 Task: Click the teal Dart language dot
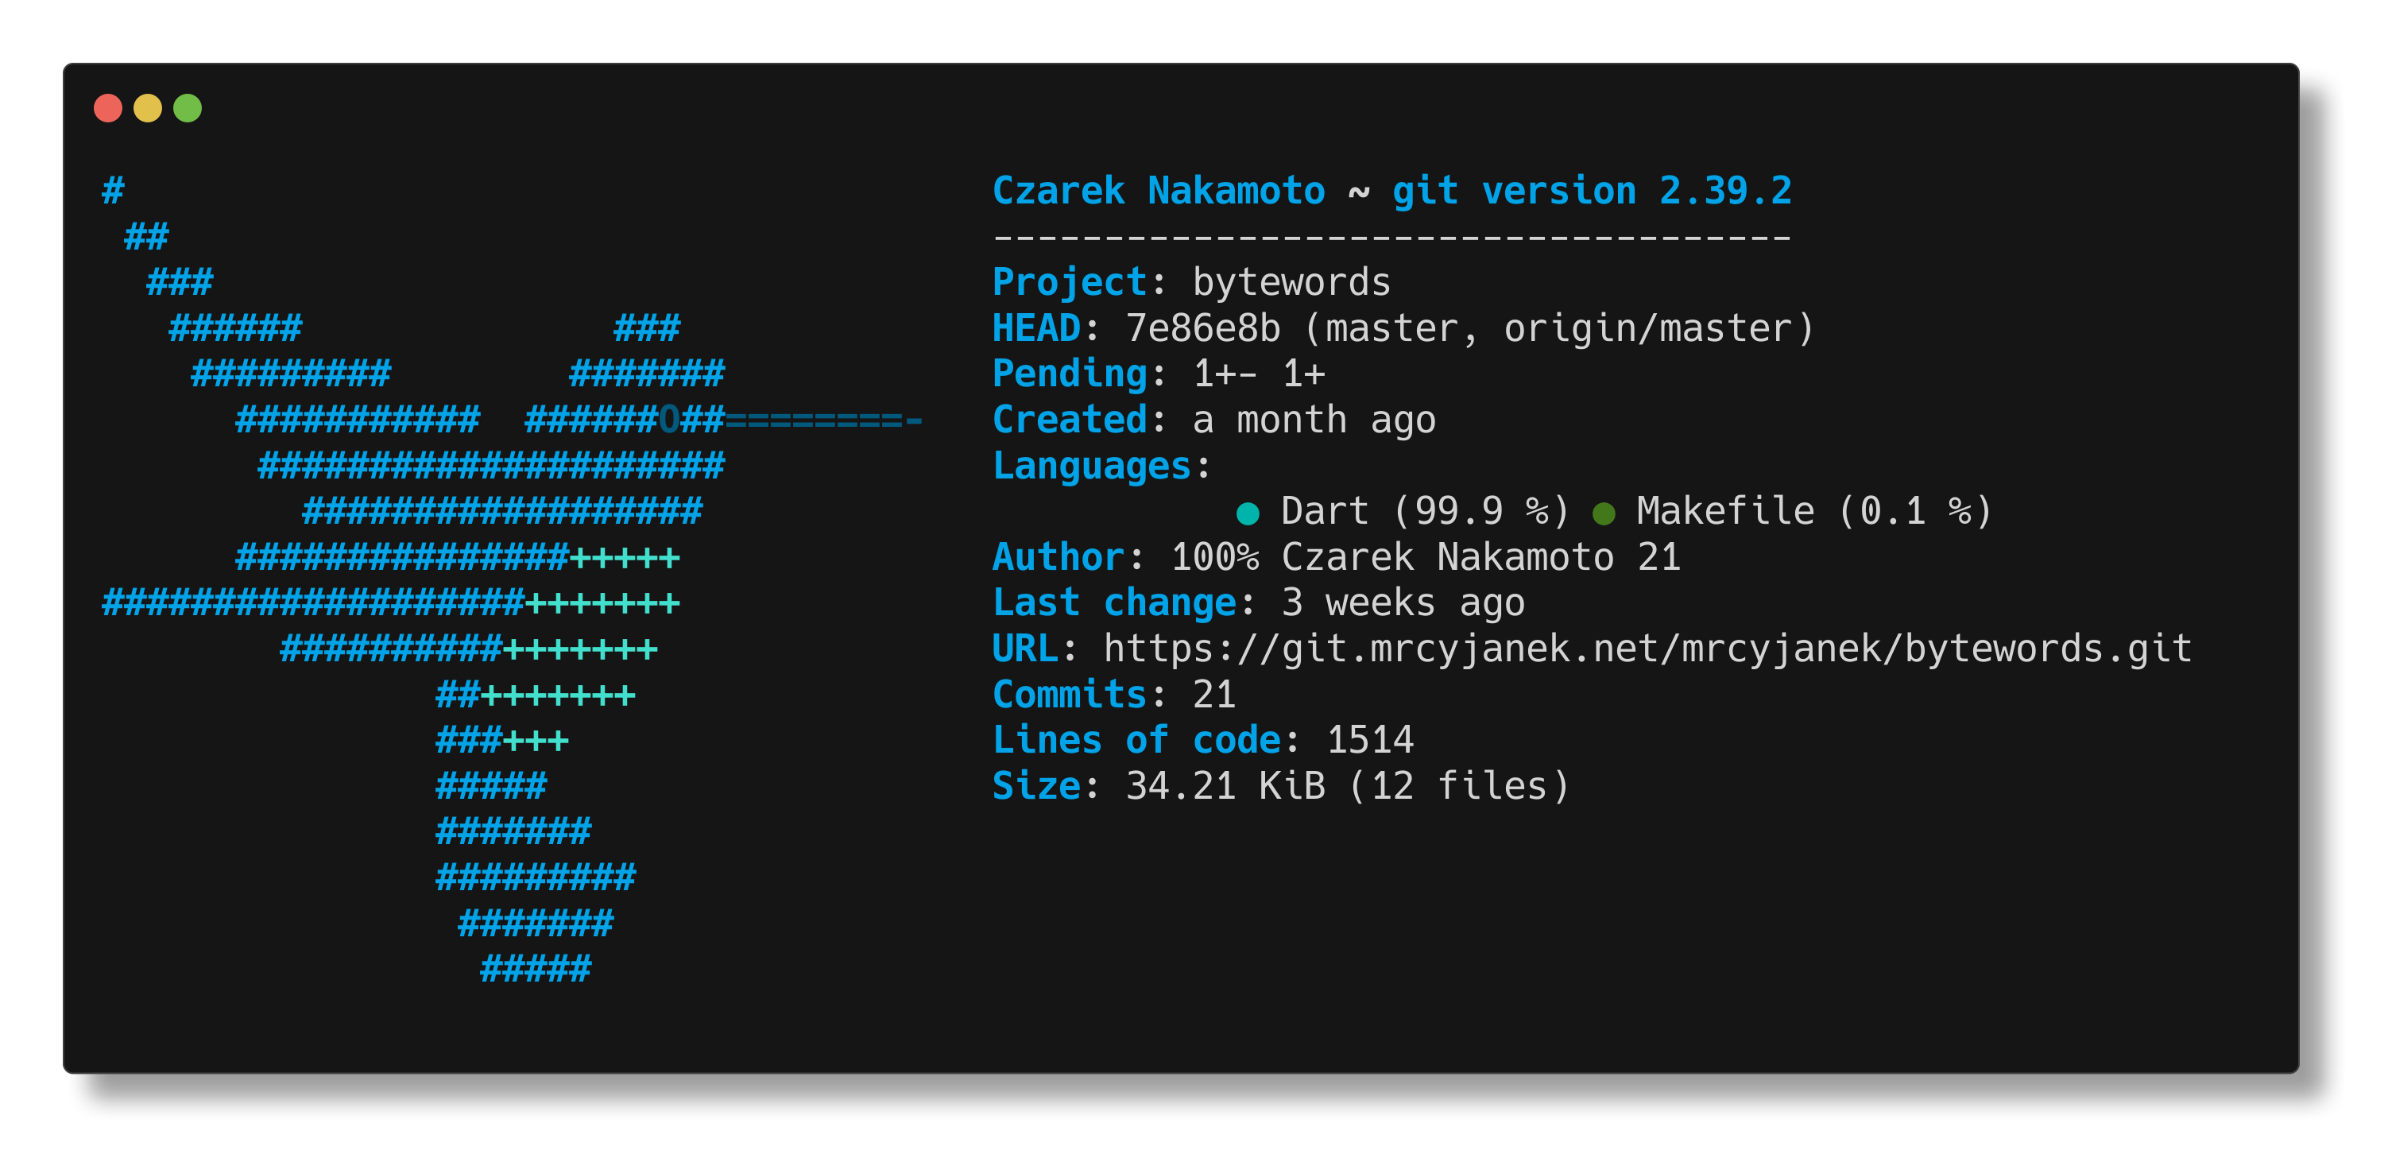point(1248,513)
